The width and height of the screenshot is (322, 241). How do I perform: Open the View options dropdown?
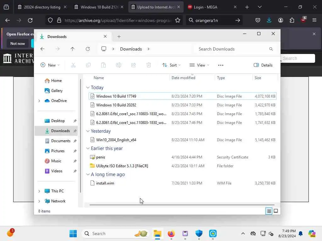pos(199,65)
